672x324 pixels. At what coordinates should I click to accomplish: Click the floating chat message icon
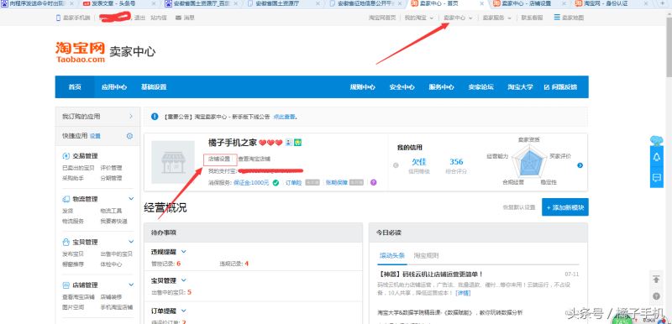657,178
